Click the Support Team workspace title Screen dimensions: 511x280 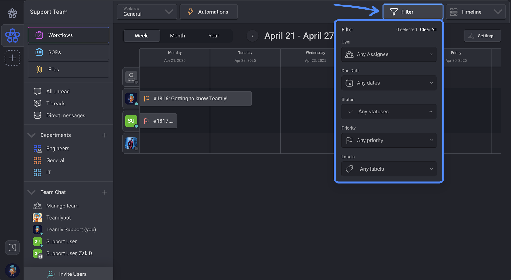(49, 12)
